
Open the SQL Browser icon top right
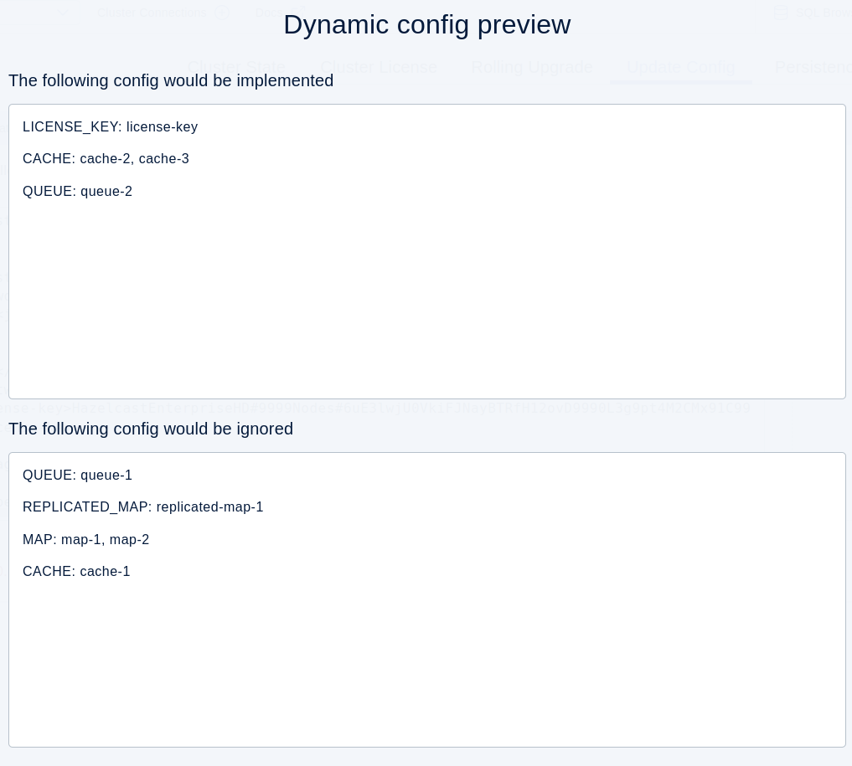tap(781, 12)
